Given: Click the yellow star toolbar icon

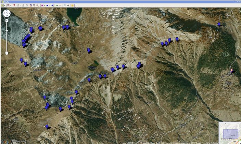Looking at the screenshot, I should (73, 5).
